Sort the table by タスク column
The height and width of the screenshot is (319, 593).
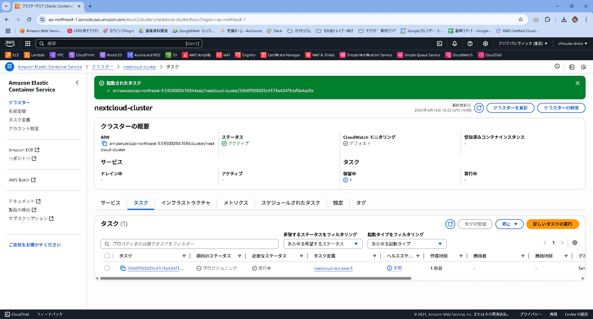(x=184, y=256)
